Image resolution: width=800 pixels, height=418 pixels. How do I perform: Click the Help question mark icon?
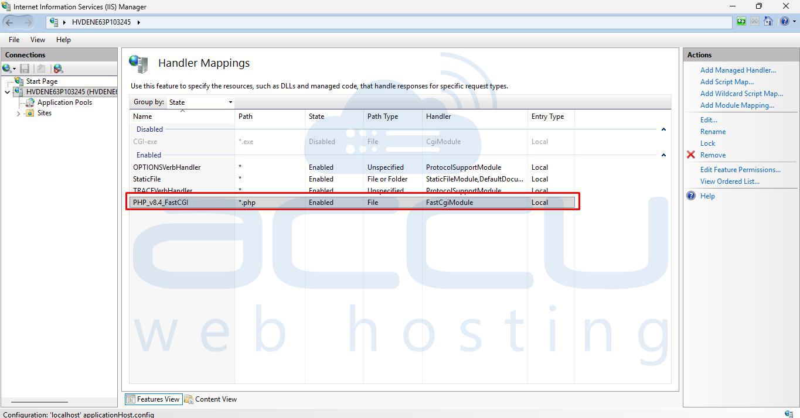[x=784, y=21]
